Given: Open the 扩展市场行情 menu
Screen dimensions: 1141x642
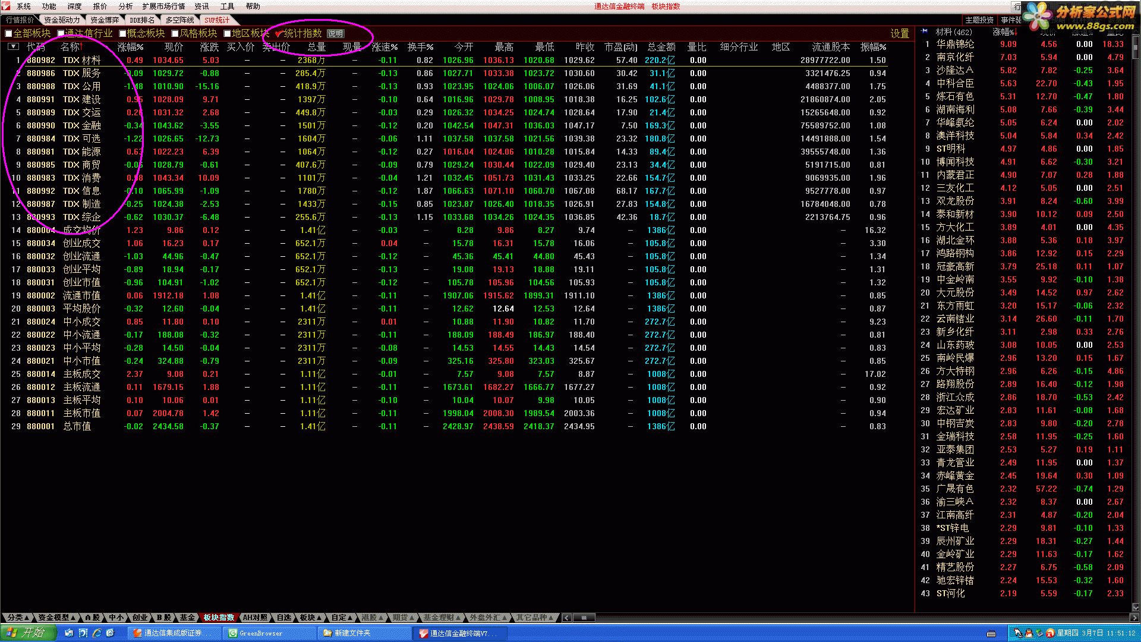Looking at the screenshot, I should (163, 7).
